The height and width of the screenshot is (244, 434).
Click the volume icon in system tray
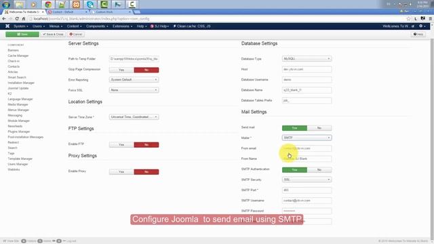(411, 4)
